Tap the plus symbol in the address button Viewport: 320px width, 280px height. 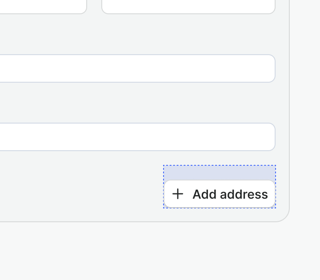pos(178,194)
